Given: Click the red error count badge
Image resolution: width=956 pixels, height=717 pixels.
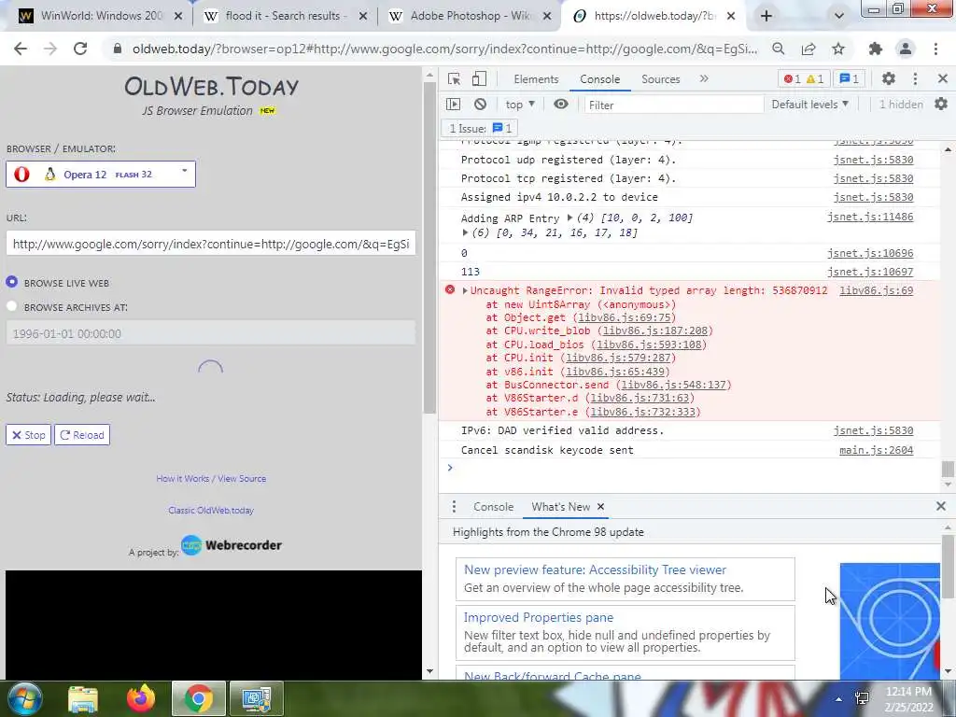Looking at the screenshot, I should click(793, 78).
